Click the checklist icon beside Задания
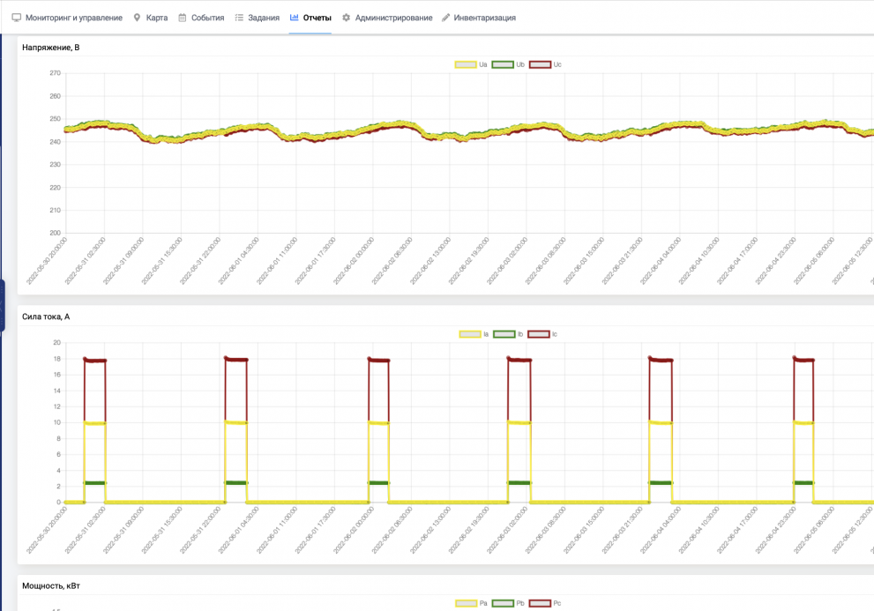The width and height of the screenshot is (874, 611). pyautogui.click(x=239, y=18)
